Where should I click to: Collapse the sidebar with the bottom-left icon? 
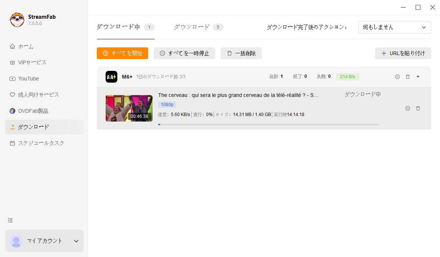10,220
